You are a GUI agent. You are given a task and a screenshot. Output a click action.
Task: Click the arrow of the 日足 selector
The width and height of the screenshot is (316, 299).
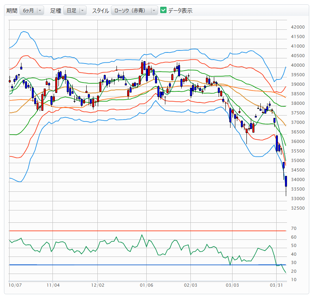82,11
